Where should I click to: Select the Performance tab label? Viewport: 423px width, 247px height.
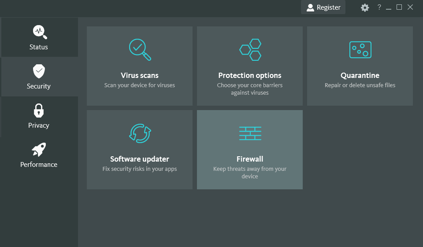pos(39,165)
